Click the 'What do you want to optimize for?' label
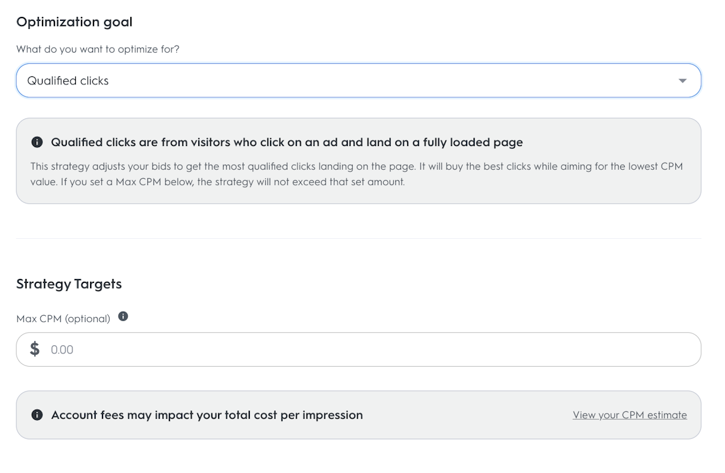This screenshot has width=725, height=473. point(98,49)
